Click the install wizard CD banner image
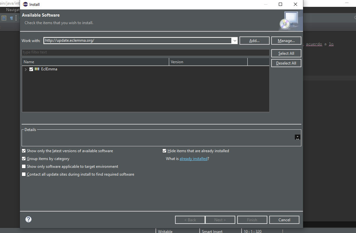This screenshot has width=356, height=233. point(289,20)
